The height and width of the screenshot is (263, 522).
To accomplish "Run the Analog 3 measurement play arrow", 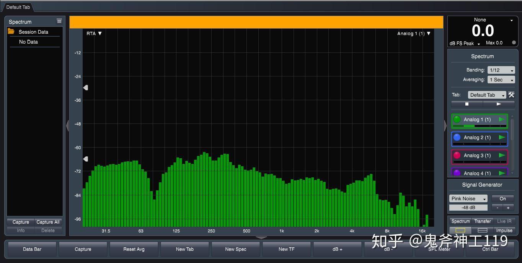I will (502, 155).
